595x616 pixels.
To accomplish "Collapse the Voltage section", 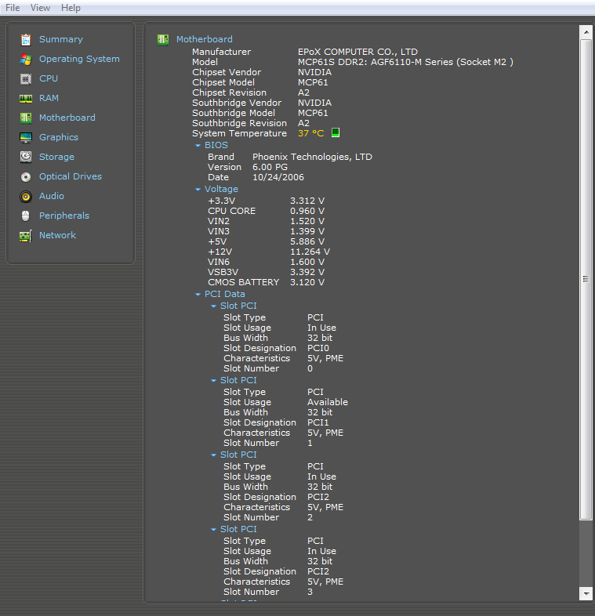I will [x=198, y=190].
